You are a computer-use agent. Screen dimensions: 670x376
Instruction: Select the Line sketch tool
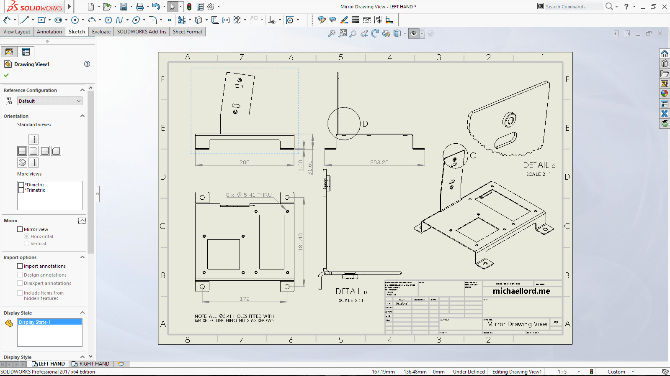(x=25, y=20)
